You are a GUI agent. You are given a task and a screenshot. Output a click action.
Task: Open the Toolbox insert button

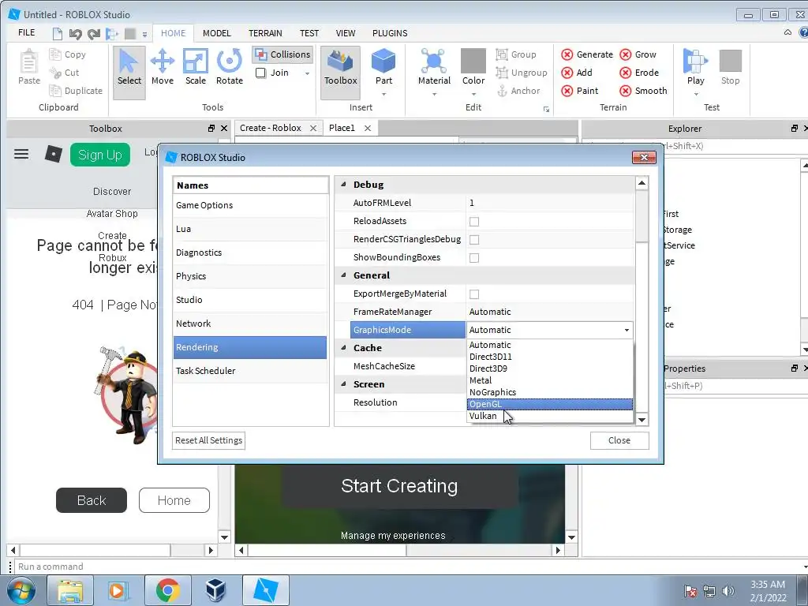(341, 72)
